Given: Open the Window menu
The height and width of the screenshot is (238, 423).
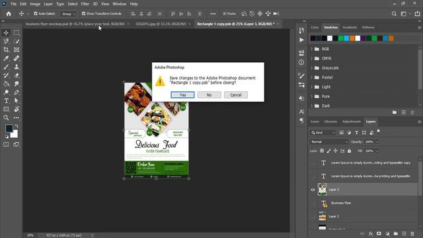Looking at the screenshot, I should (119, 4).
